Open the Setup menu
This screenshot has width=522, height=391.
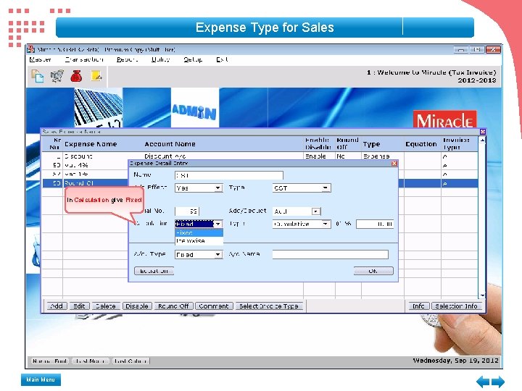pos(193,59)
